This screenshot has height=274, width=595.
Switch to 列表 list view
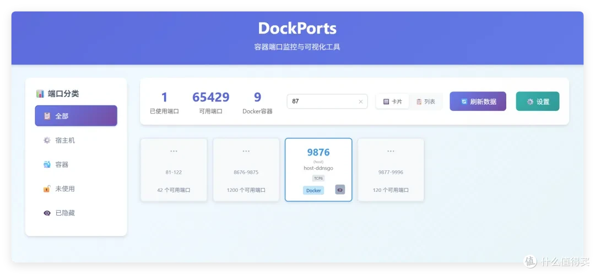point(425,101)
